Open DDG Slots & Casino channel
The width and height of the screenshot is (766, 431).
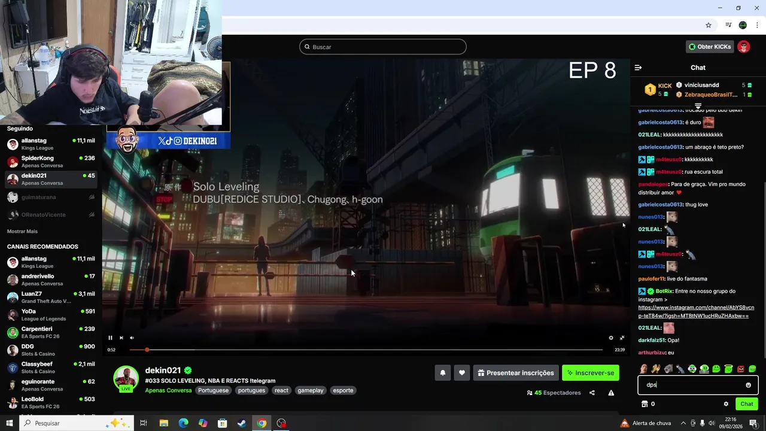[x=51, y=350]
